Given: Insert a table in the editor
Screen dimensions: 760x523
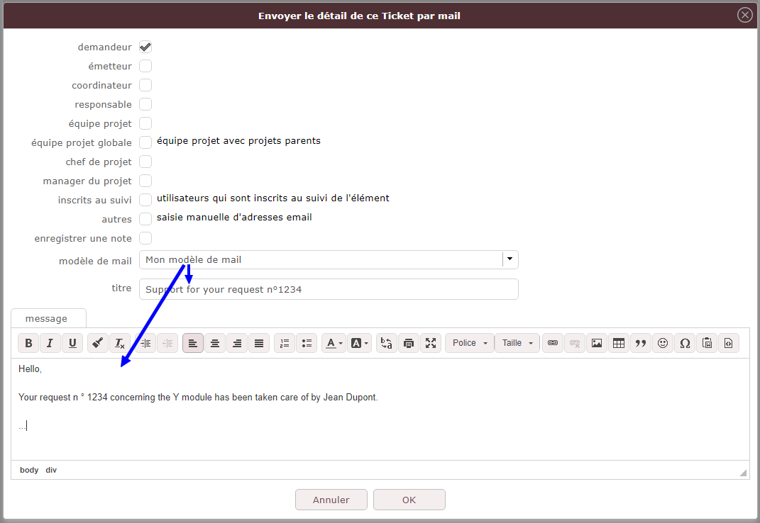Looking at the screenshot, I should 619,343.
